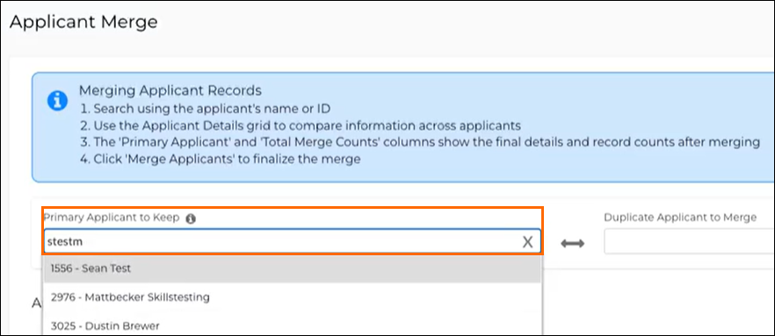Click the Merging Applicant Records banner title

tap(170, 90)
